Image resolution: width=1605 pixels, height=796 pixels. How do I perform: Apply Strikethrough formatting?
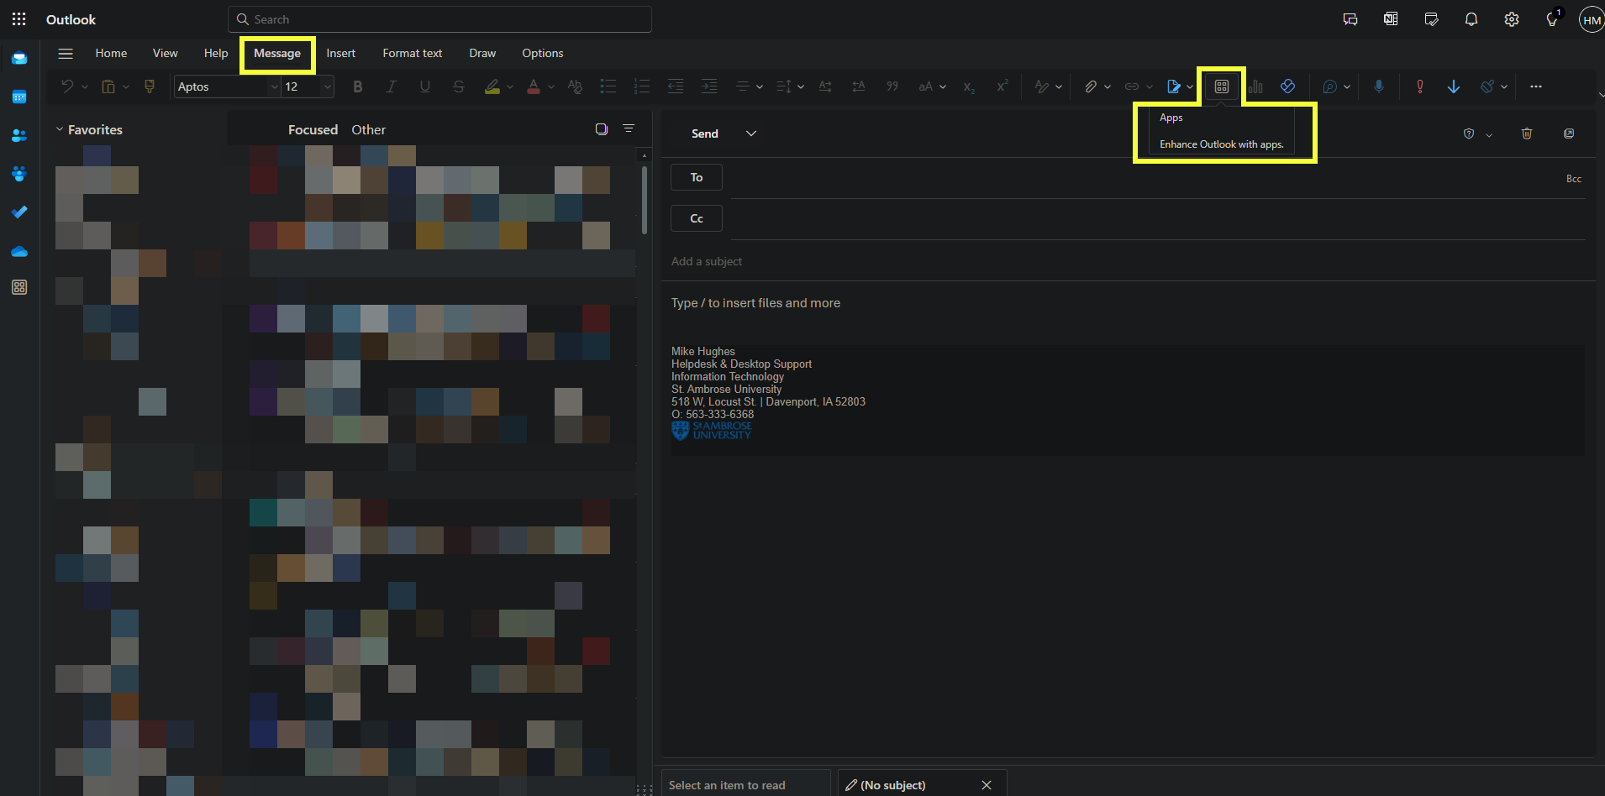458,86
